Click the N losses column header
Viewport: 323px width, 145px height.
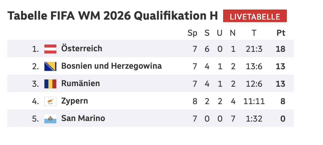point(233,33)
